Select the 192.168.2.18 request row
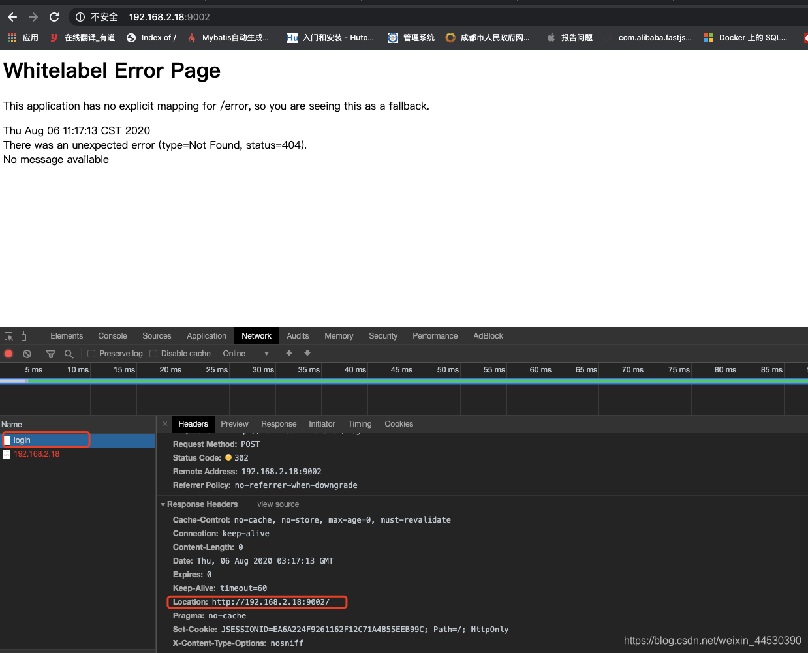The width and height of the screenshot is (808, 653). click(78, 454)
